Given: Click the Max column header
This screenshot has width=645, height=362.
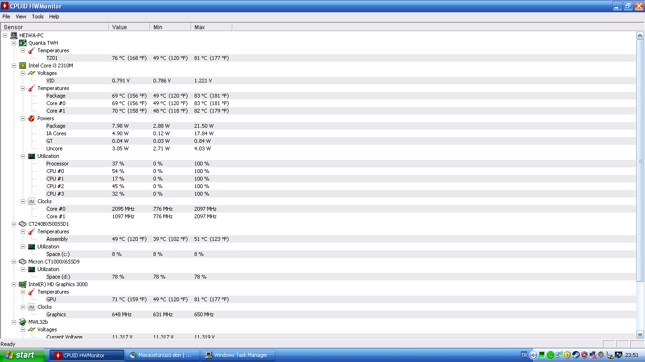Looking at the screenshot, I should tap(212, 27).
